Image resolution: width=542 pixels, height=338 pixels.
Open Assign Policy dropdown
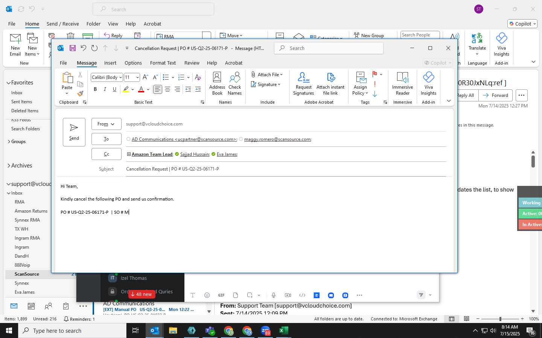(x=360, y=84)
